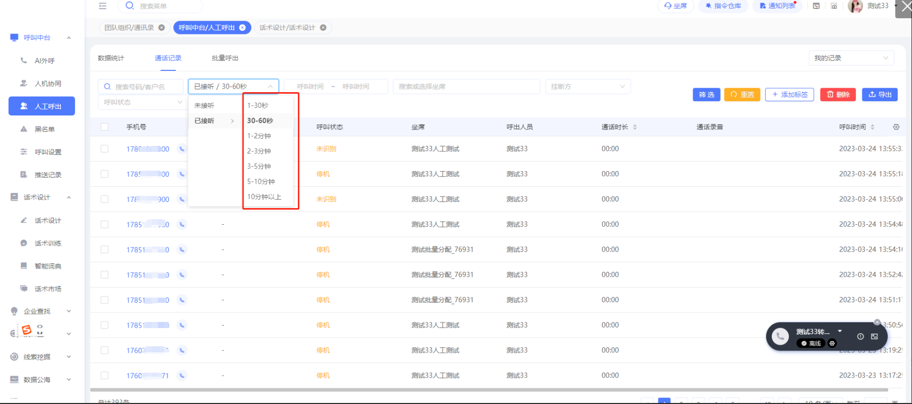Select the 1-2分钟 duration option
Screen dimensions: 912x404
coord(259,136)
